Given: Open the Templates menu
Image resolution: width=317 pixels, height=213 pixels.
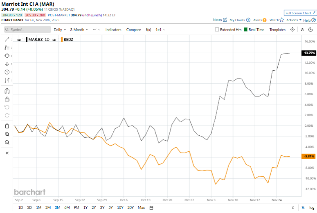Looking at the screenshot, I should pyautogui.click(x=277, y=30).
